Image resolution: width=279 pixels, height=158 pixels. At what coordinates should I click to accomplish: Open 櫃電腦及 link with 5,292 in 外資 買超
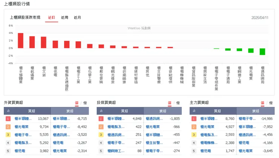pos(23,143)
